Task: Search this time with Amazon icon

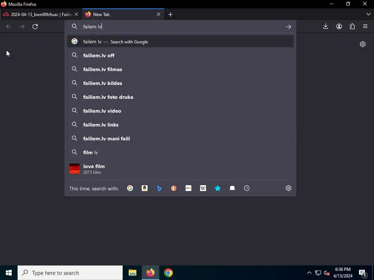Action: 145,188
